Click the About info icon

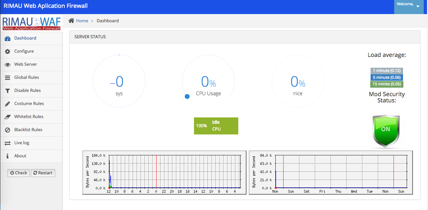pyautogui.click(x=8, y=156)
